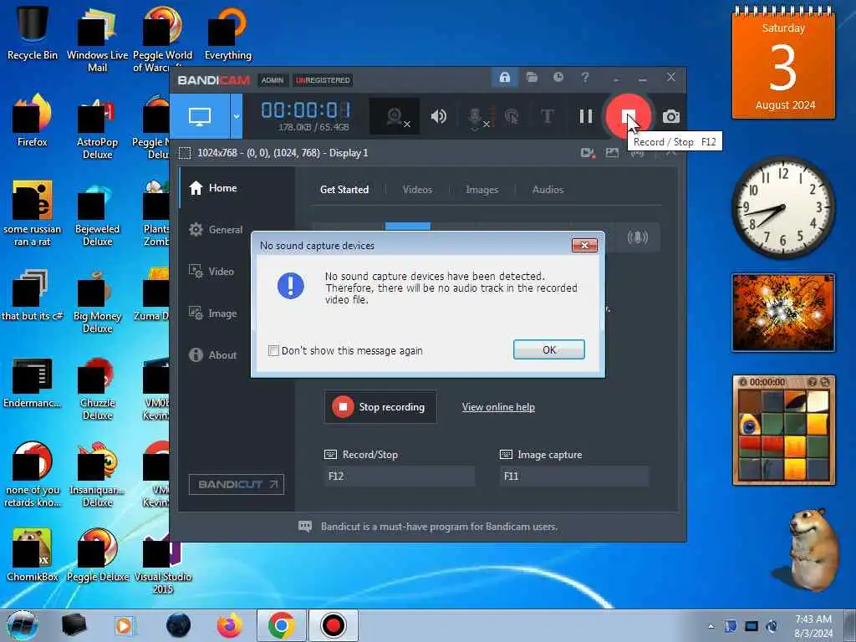
Task: Click the slideshow gadget image
Action: click(x=783, y=313)
